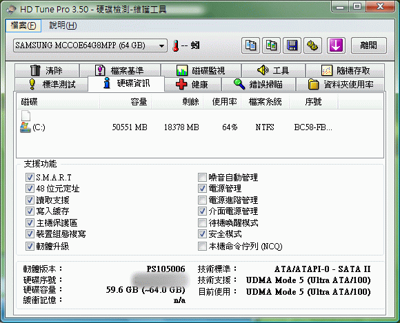Click the 檔案系統 column header
The image size is (400, 323).
[x=265, y=102]
